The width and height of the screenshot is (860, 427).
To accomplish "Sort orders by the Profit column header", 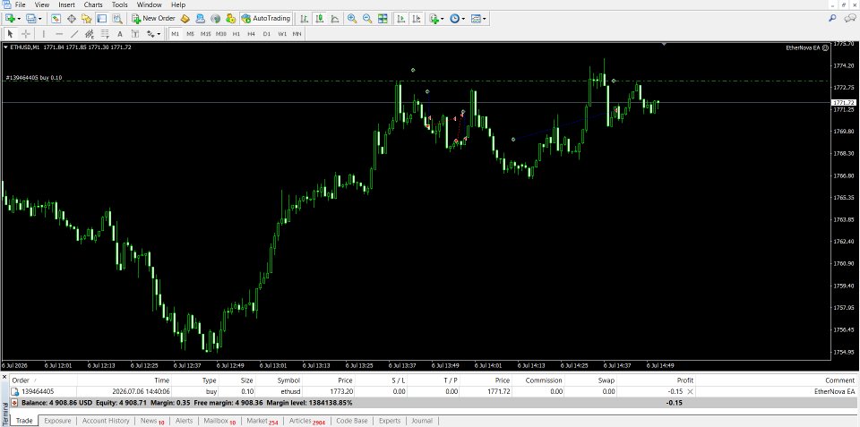I will 684,380.
